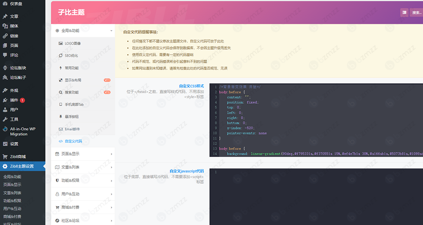Viewport: 423px width, 225px height.
Task: Click the 常用功能 lightning icon
Action: (60, 68)
